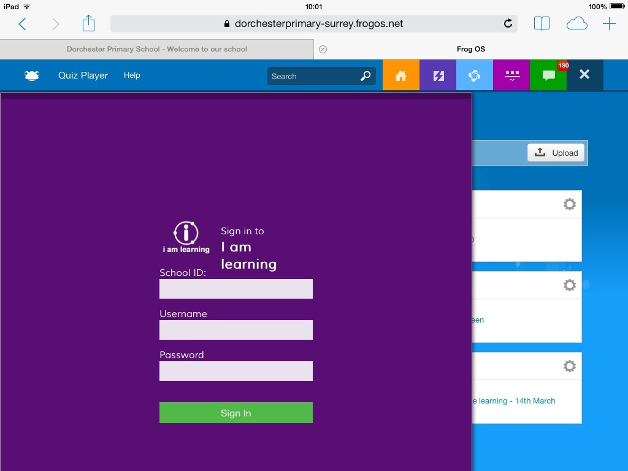This screenshot has height=471, width=628.
Task: Open the Safari share sheet
Action: coord(88,23)
